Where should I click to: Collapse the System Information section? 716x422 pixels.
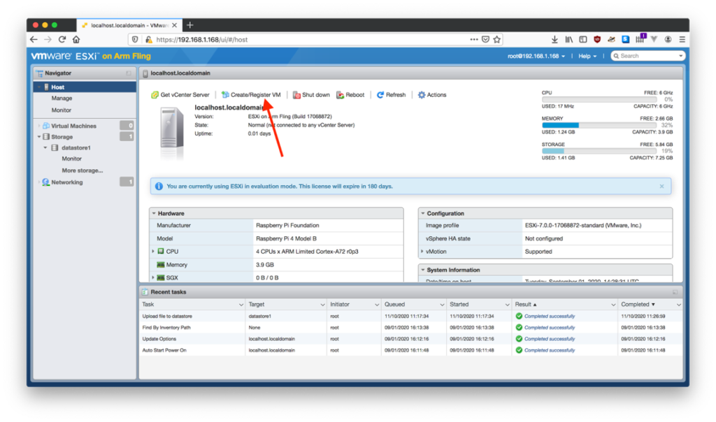[x=423, y=270]
